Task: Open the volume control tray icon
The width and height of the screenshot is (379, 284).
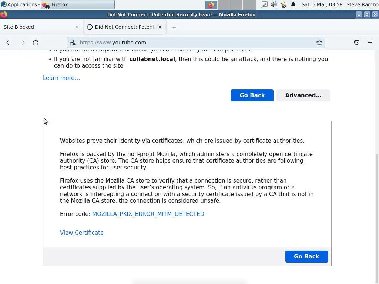Action: click(x=274, y=4)
